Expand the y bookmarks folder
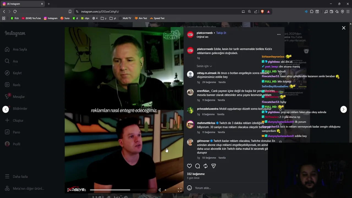Screen dimensions: 352x198 point(104,18)
